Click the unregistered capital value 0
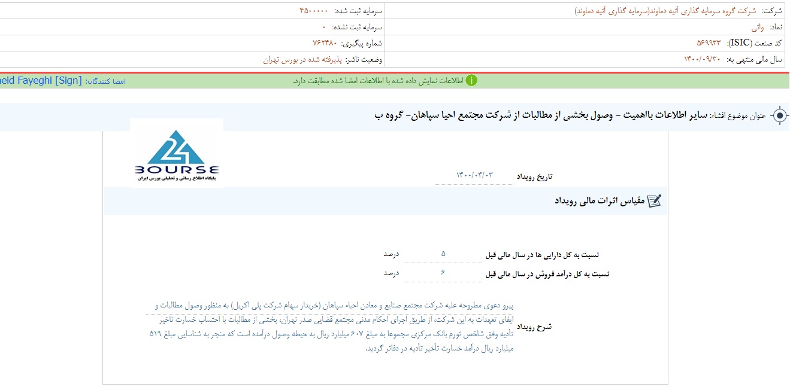The width and height of the screenshot is (793, 387). pos(324,28)
